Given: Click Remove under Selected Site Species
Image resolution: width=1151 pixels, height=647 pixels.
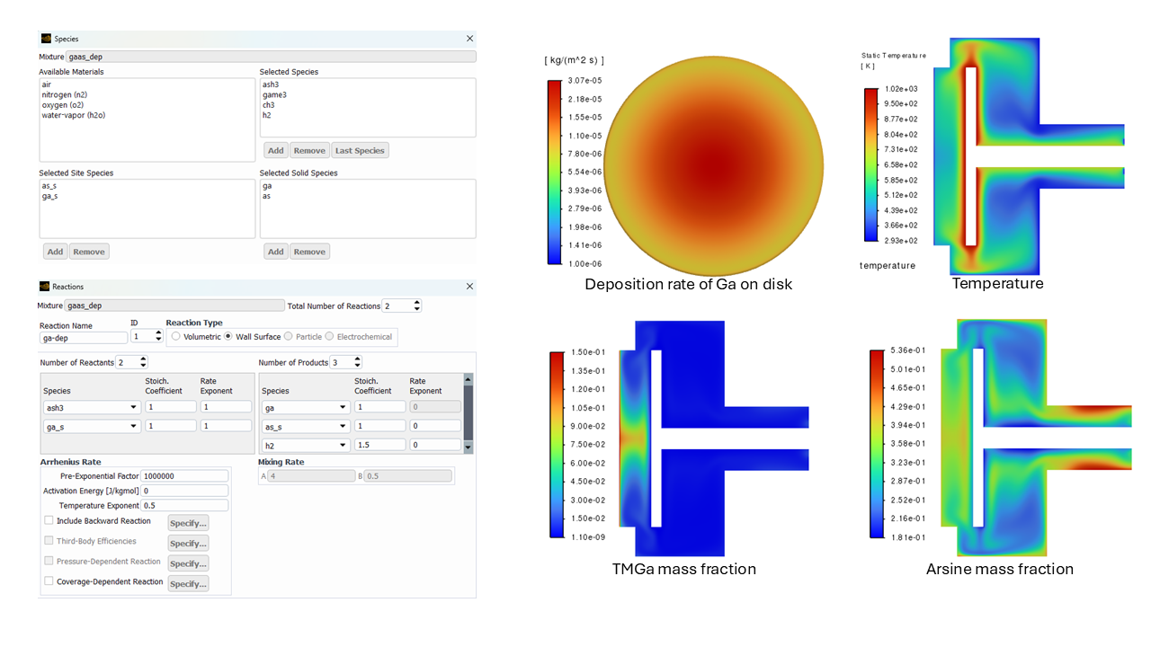Looking at the screenshot, I should pos(89,252).
